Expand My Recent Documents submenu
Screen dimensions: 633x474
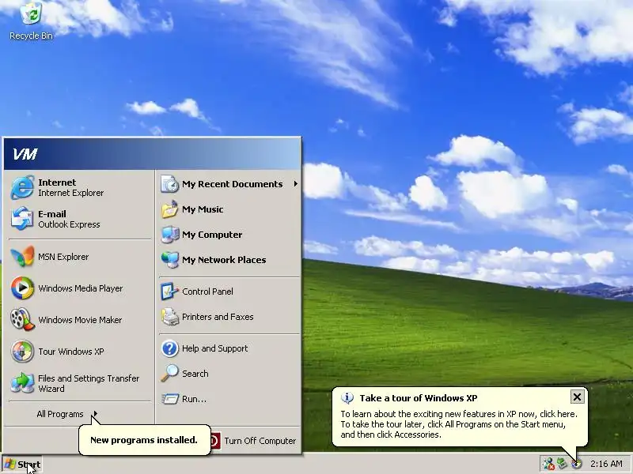pos(230,184)
